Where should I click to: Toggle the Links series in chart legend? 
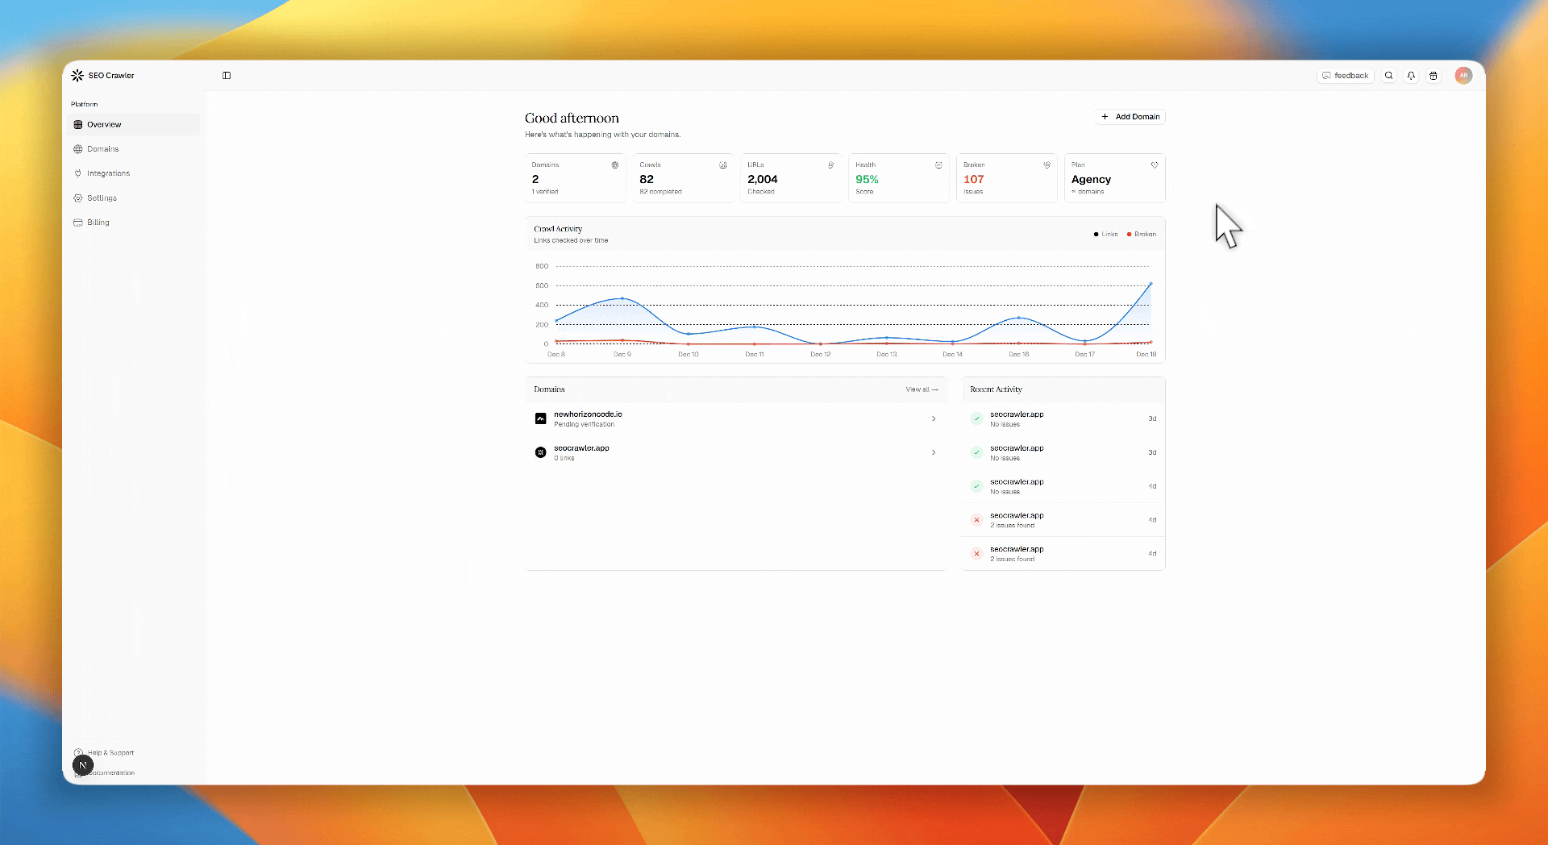(1105, 235)
